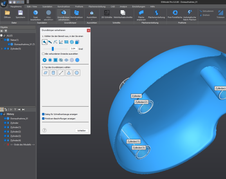The height and width of the screenshot is (179, 226).
Task: Click grow selection dashed-border circle icon
Action: (x=50, y=60)
